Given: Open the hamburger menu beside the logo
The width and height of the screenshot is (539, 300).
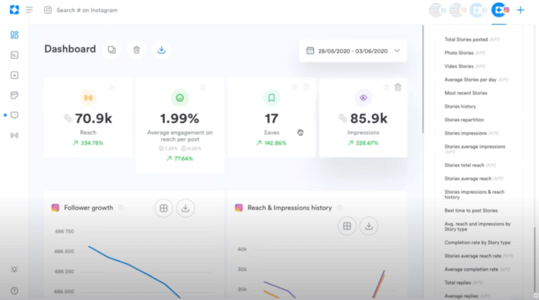Looking at the screenshot, I should pos(29,9).
